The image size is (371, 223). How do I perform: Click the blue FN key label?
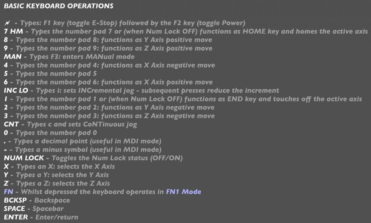pos(8,192)
